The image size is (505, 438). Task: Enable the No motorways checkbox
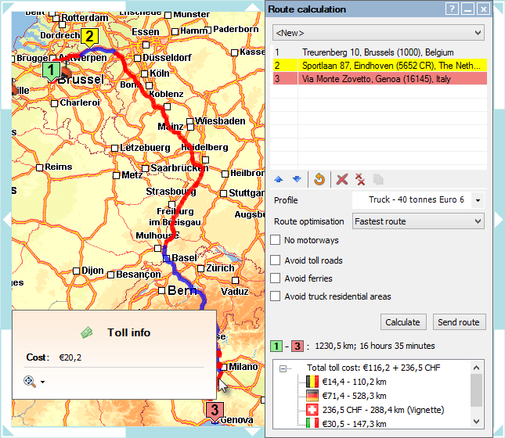pyautogui.click(x=276, y=240)
